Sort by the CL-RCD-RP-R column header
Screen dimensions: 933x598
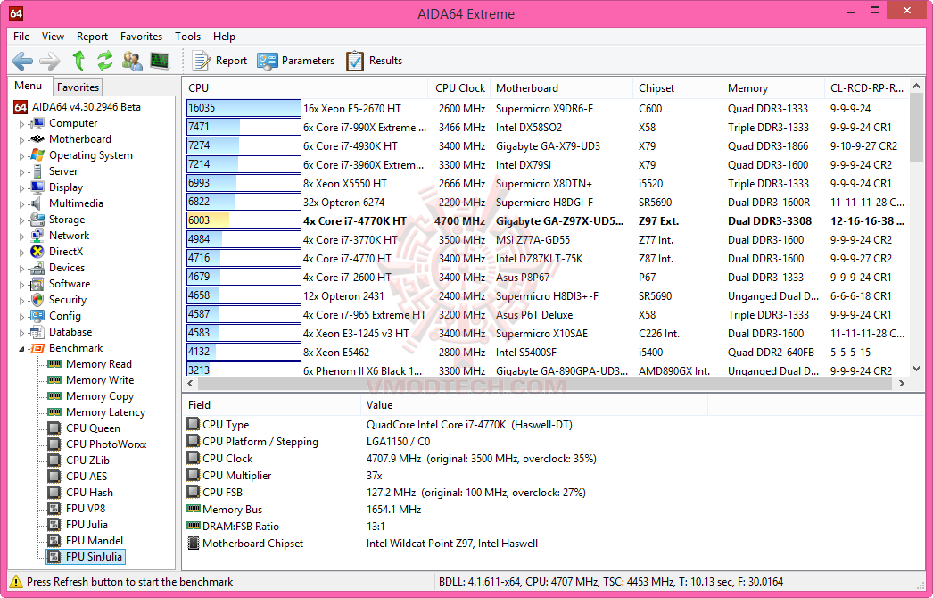click(x=866, y=88)
